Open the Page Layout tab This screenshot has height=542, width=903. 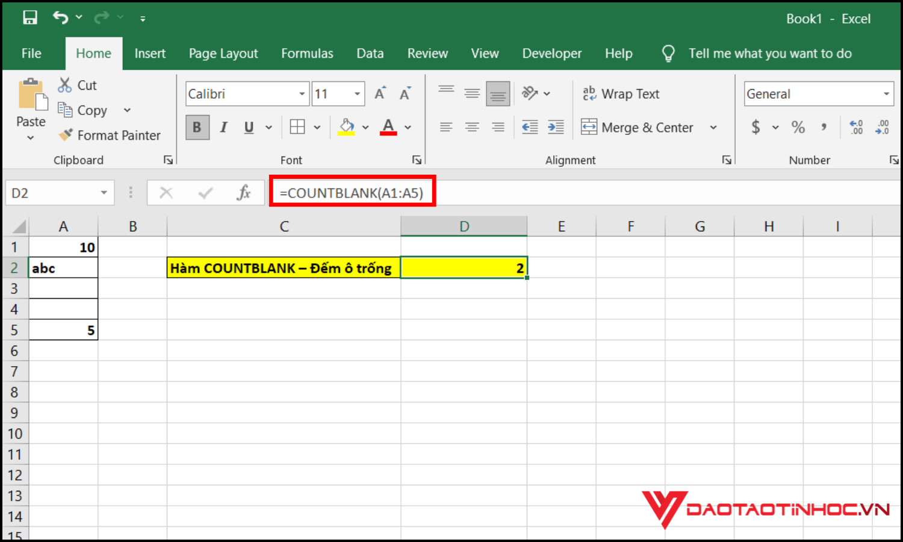click(x=223, y=54)
